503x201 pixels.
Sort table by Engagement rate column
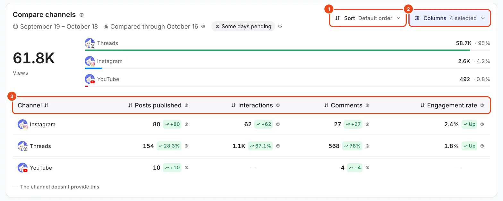(422, 105)
